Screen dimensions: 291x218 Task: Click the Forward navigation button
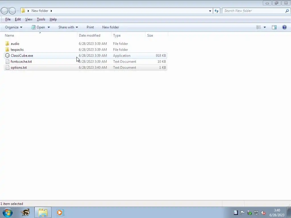[x=13, y=11]
